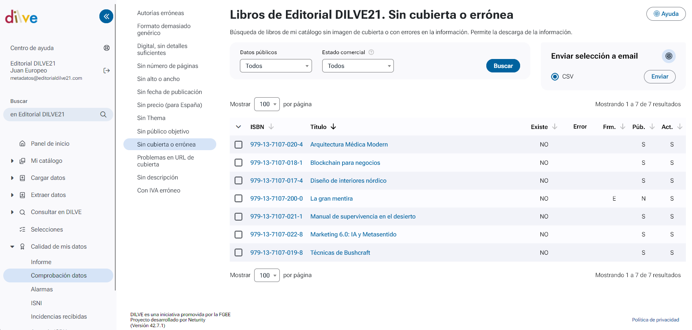Open the Estado comercial dropdown
Screen dimensions: 692x330
(358, 66)
